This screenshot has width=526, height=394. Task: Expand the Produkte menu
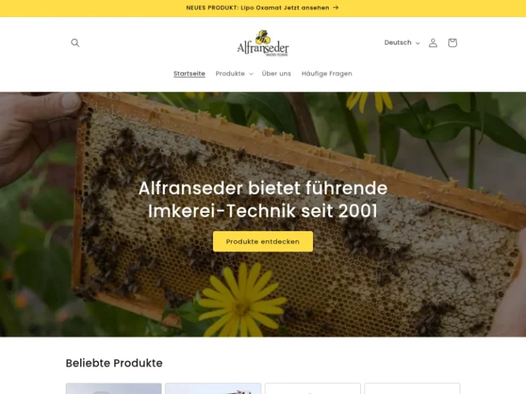coord(234,74)
